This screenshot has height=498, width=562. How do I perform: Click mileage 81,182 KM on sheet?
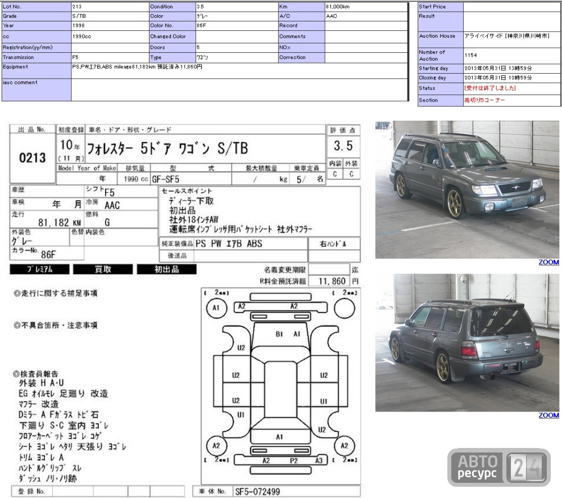click(60, 223)
